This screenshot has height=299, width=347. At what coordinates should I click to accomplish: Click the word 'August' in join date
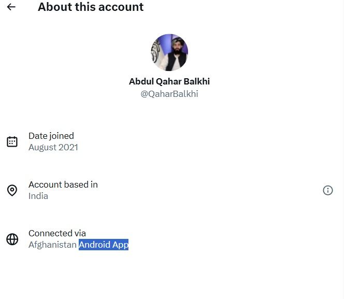[x=42, y=147]
